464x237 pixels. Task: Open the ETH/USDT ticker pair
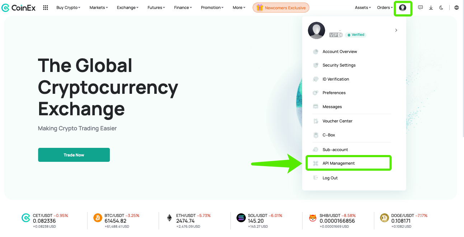(186, 216)
